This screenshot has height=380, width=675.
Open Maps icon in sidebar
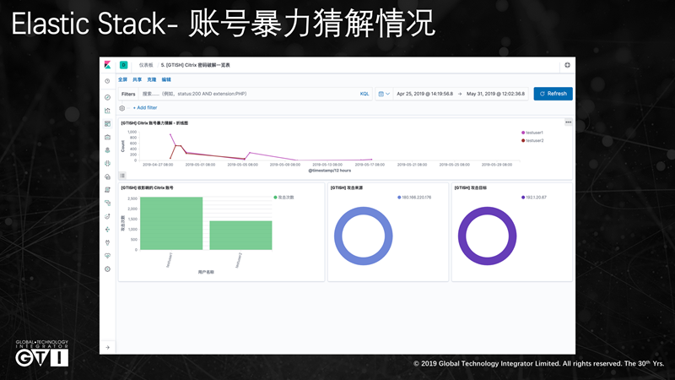click(107, 150)
